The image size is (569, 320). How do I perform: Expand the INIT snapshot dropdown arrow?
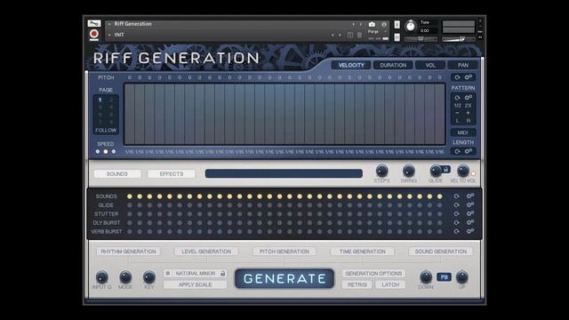(x=108, y=36)
